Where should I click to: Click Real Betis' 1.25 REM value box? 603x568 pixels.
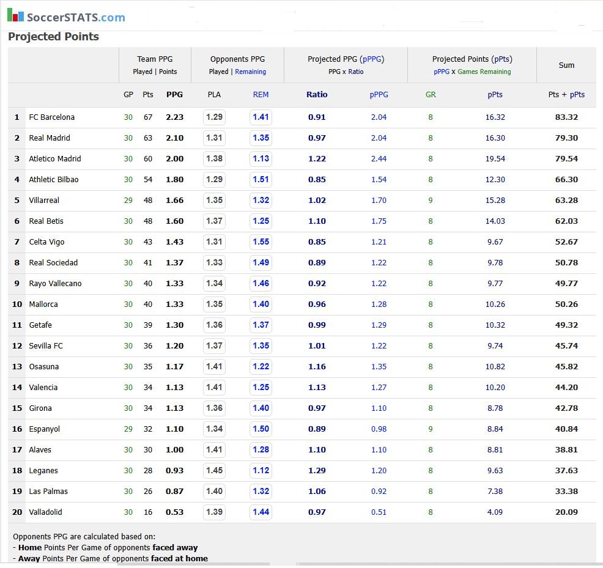click(x=261, y=221)
